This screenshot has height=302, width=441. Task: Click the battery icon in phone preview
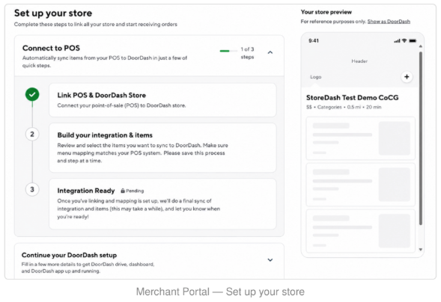[x=413, y=40]
